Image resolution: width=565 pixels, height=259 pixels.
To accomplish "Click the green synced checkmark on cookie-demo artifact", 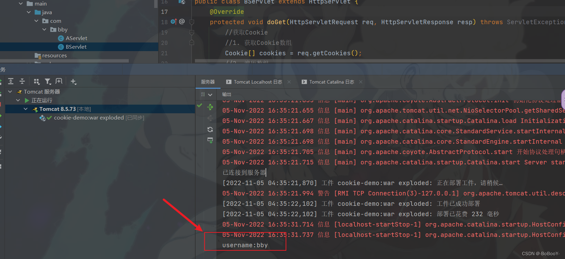I will 49,118.
